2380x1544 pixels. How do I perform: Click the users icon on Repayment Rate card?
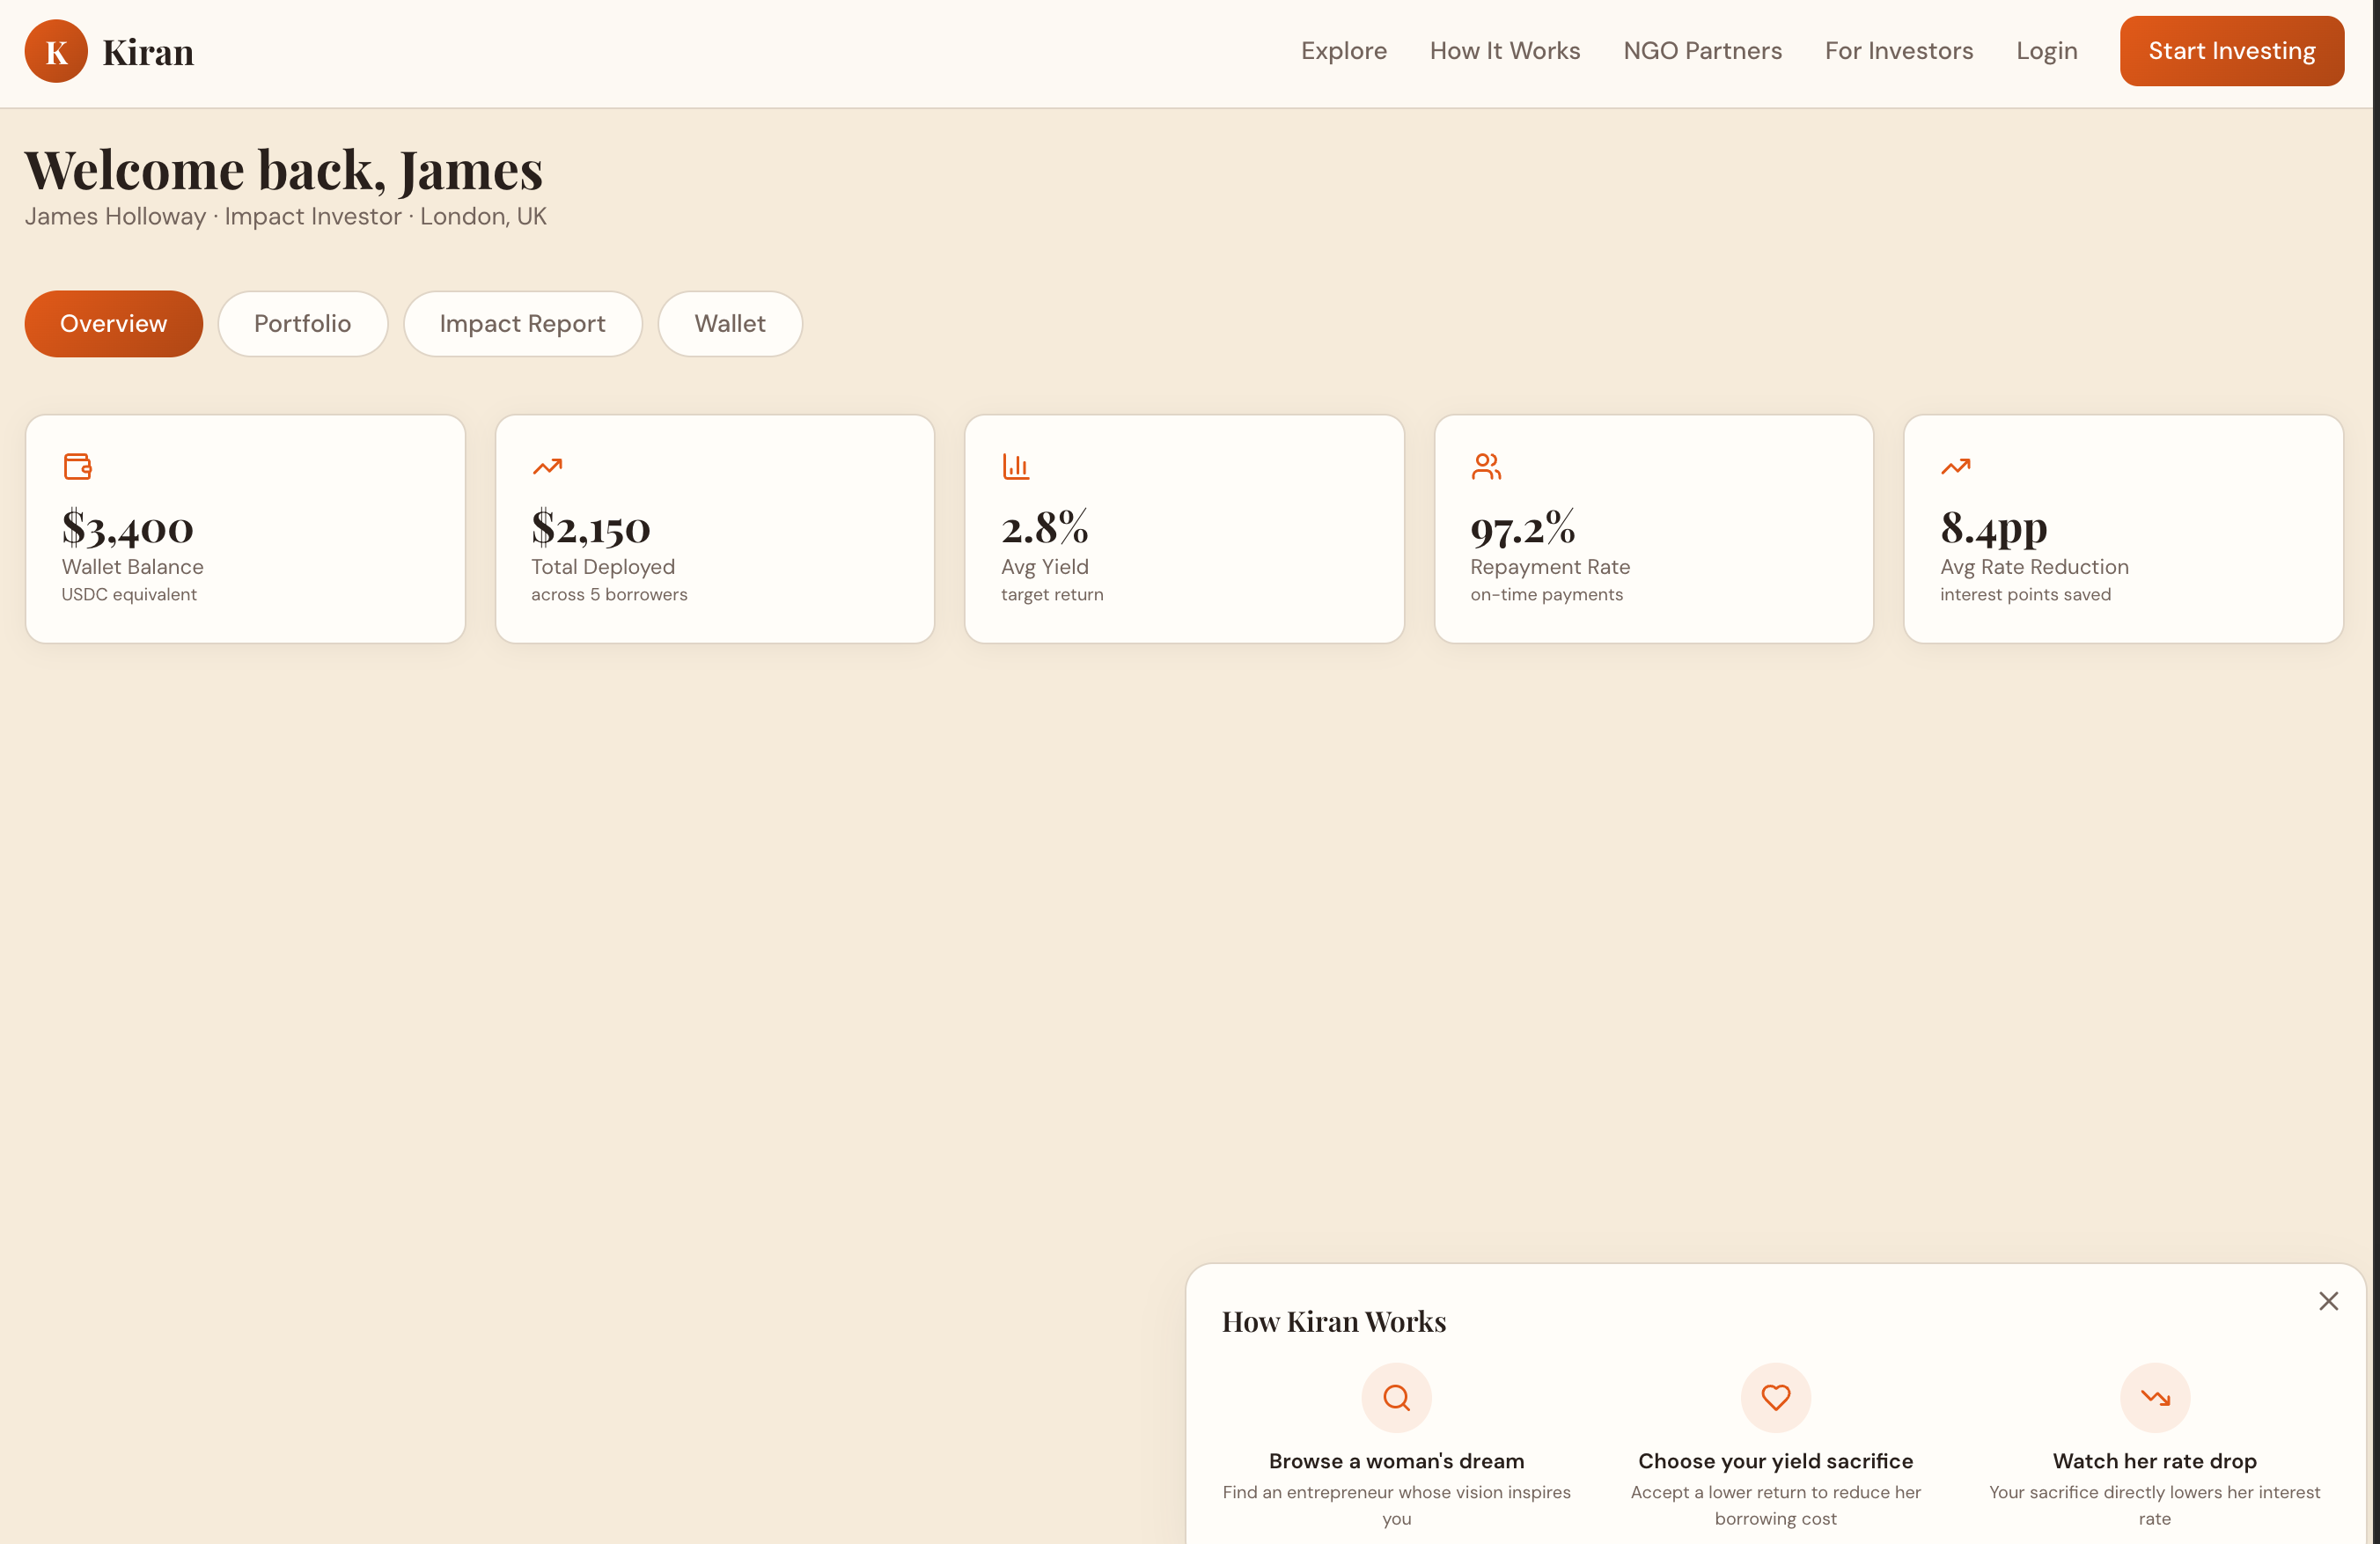click(x=1486, y=466)
